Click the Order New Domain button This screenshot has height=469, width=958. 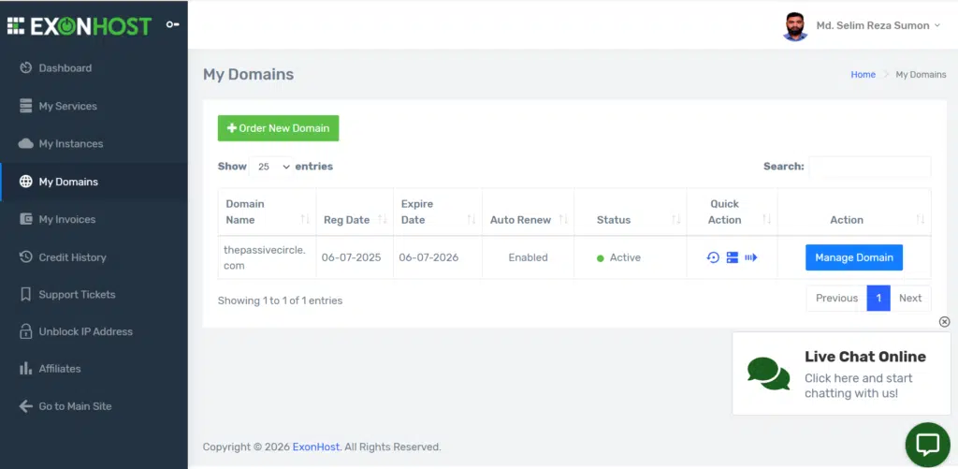point(278,128)
